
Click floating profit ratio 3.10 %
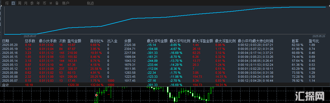coord(220,53)
